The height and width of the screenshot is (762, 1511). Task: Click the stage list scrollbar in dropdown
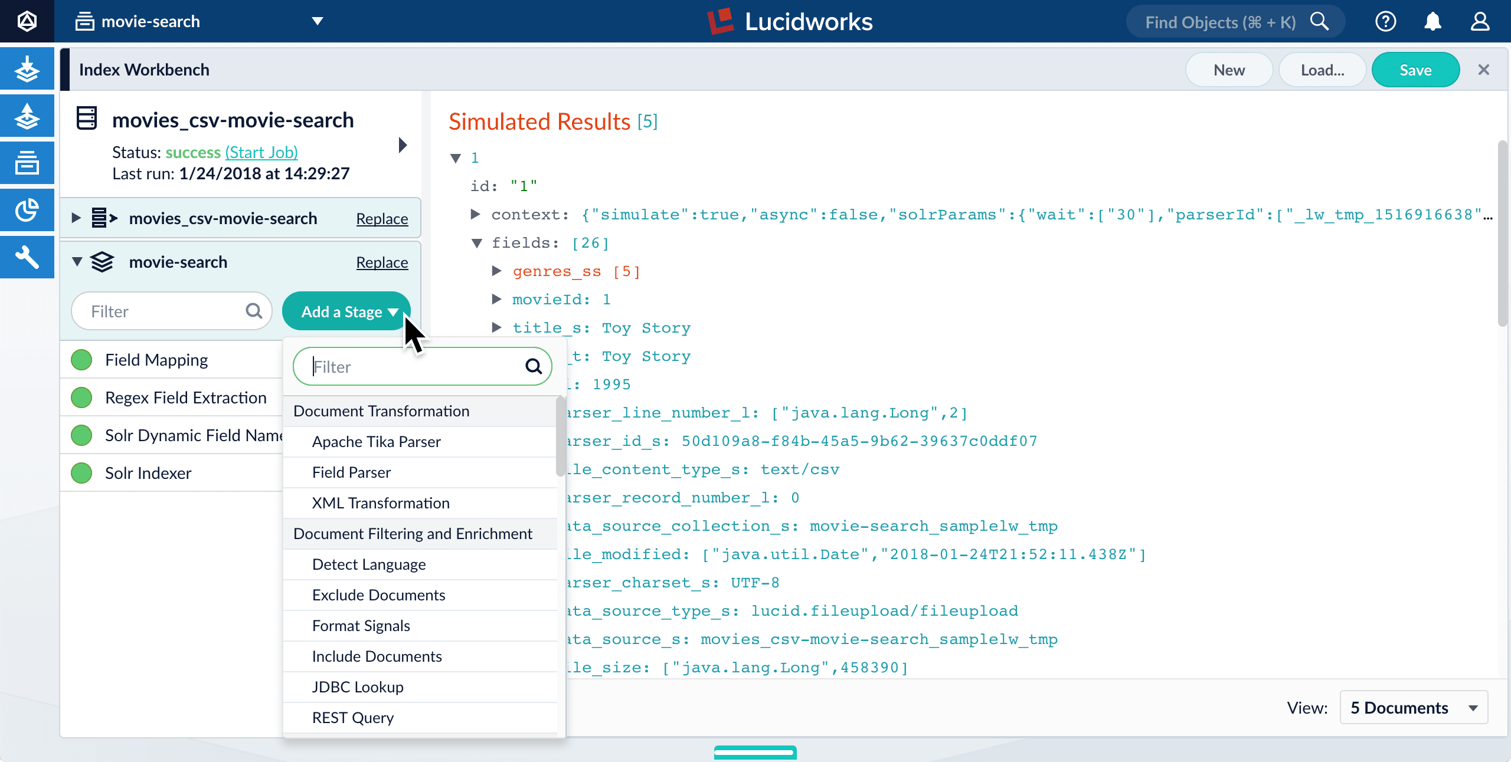tap(560, 436)
